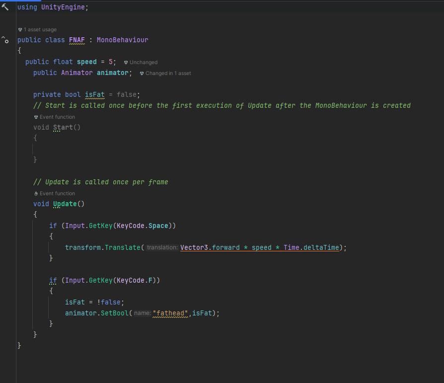The width and height of the screenshot is (444, 383).
Task: Click the number 5 assigned to speed
Action: [111, 62]
